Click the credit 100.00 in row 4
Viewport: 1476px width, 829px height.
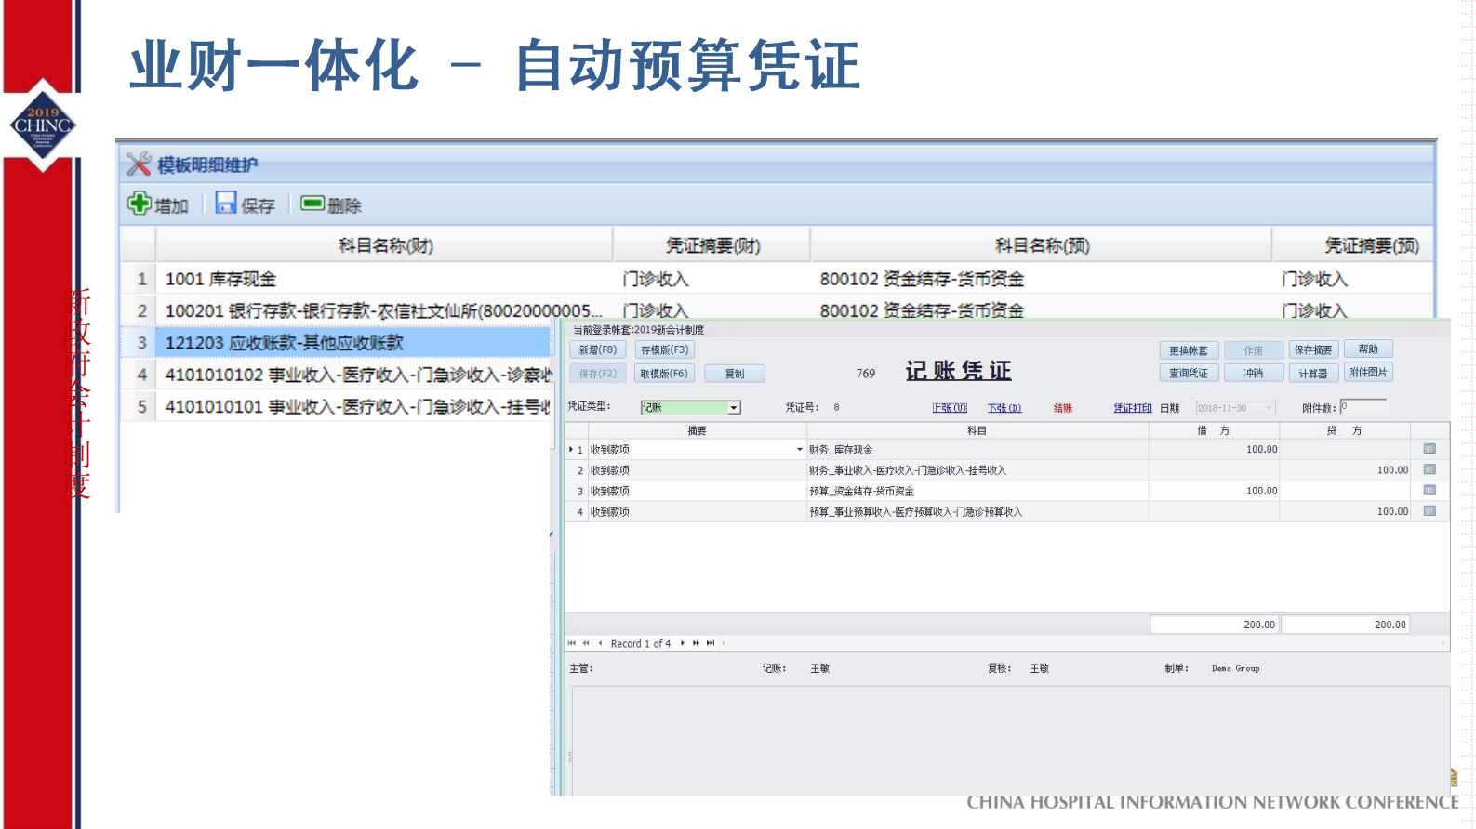click(x=1392, y=511)
